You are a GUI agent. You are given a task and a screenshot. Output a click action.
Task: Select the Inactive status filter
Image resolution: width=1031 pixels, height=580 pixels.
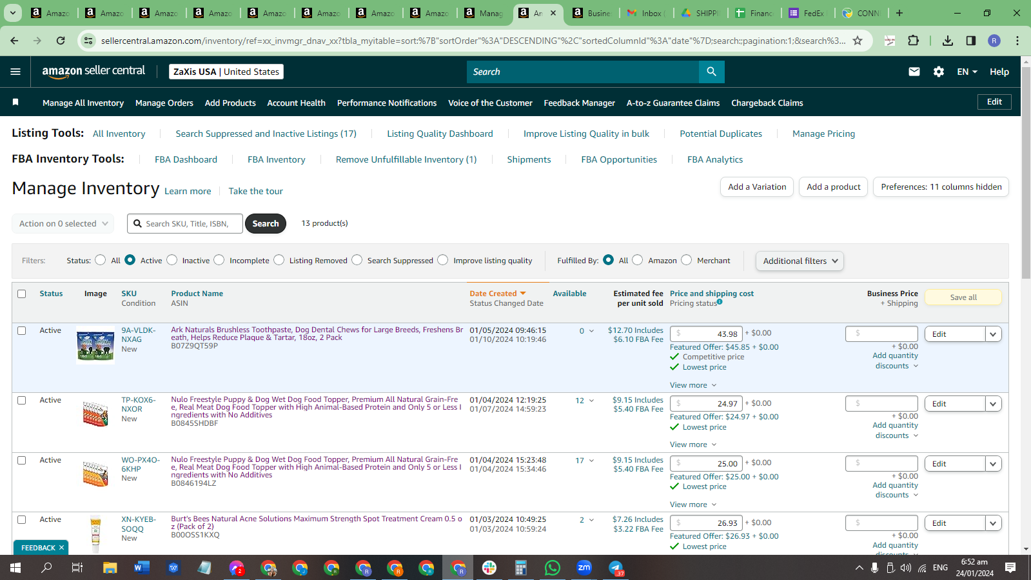[172, 260]
